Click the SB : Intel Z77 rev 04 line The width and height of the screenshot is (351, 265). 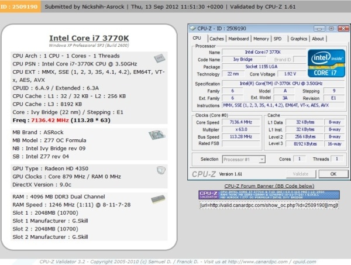(40, 156)
